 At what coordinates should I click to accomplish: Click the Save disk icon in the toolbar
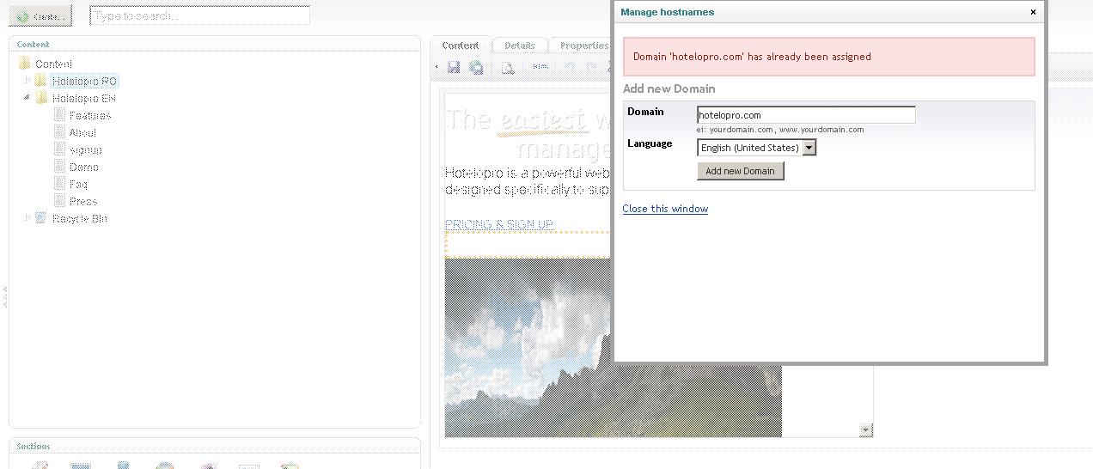pos(454,68)
